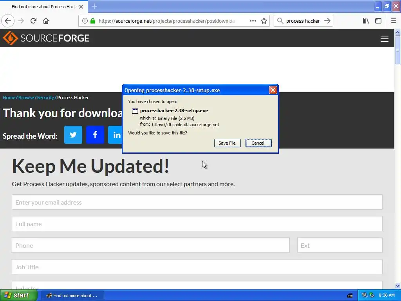This screenshot has width=401, height=301.
Task: Click the URL address bar
Action: 166,21
